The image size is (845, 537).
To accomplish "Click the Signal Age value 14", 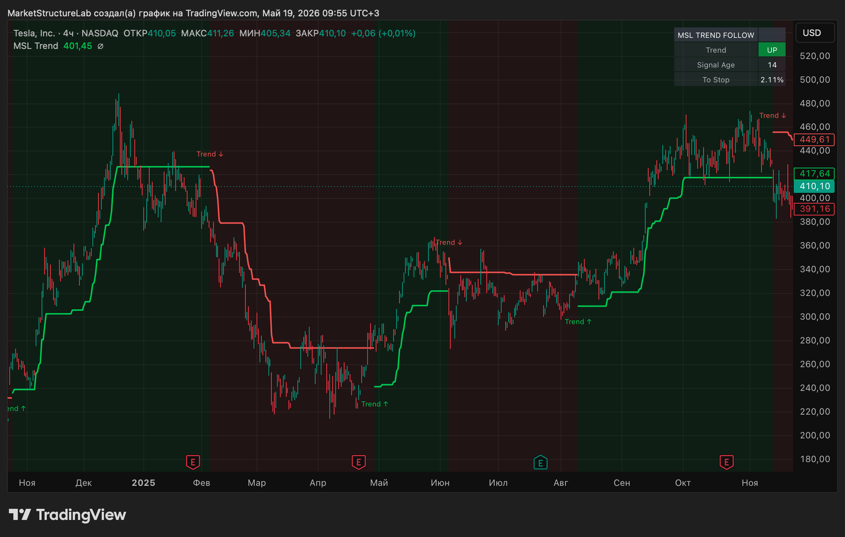I will (x=772, y=65).
